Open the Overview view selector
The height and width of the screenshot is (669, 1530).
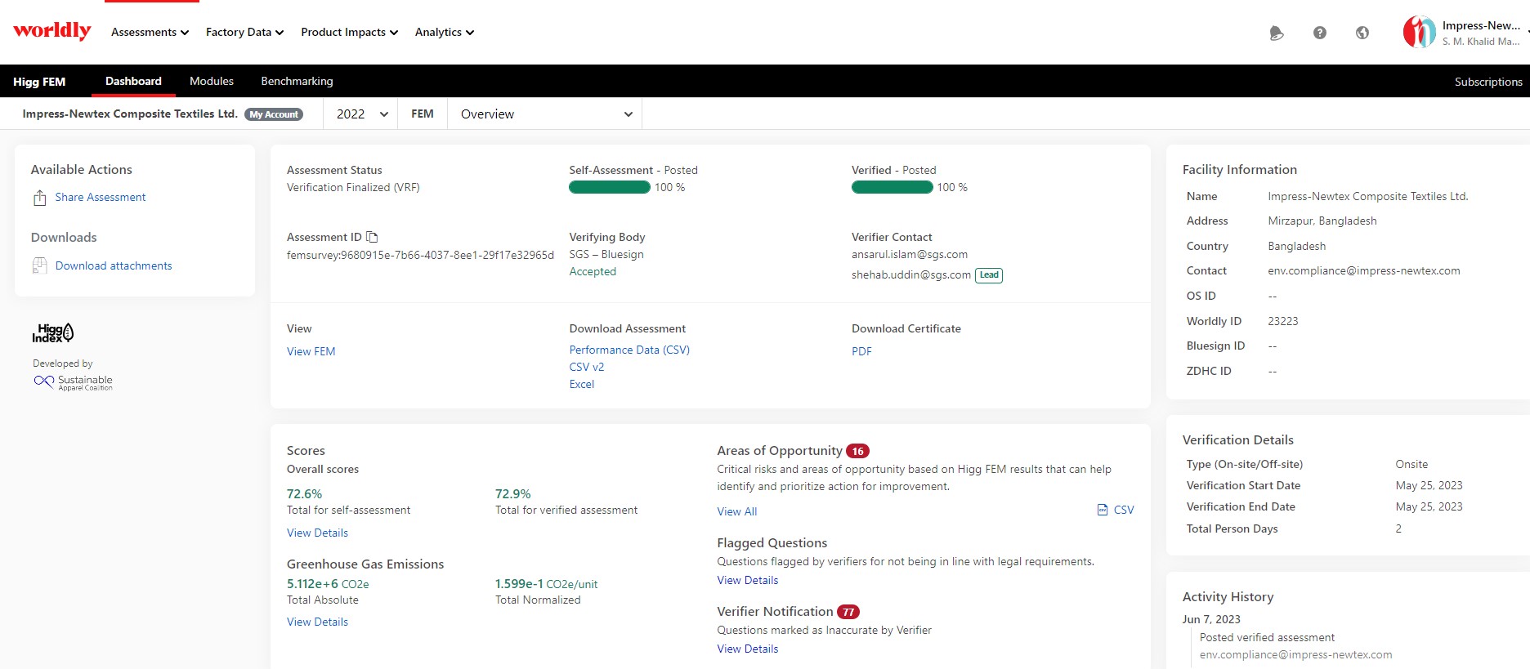pyautogui.click(x=545, y=114)
